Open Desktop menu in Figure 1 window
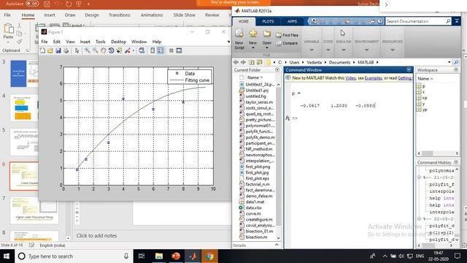This screenshot has height=263, width=467. 118,42
